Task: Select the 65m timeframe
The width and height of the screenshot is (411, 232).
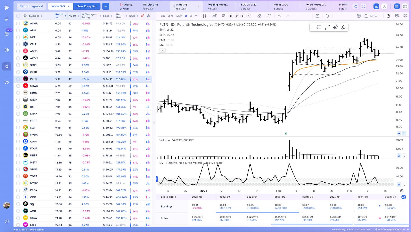Action: point(170,16)
